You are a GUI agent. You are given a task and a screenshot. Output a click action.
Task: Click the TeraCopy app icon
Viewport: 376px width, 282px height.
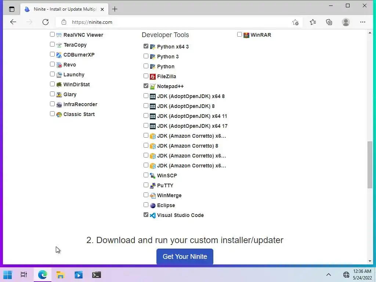click(59, 45)
